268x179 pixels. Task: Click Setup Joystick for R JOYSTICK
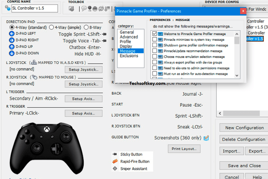click(x=83, y=84)
